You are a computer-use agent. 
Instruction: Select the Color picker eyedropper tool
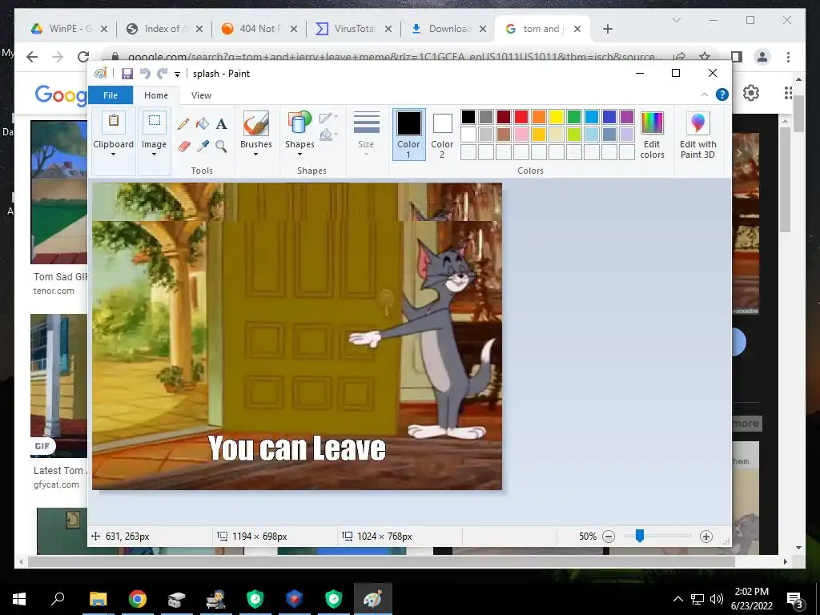point(203,146)
